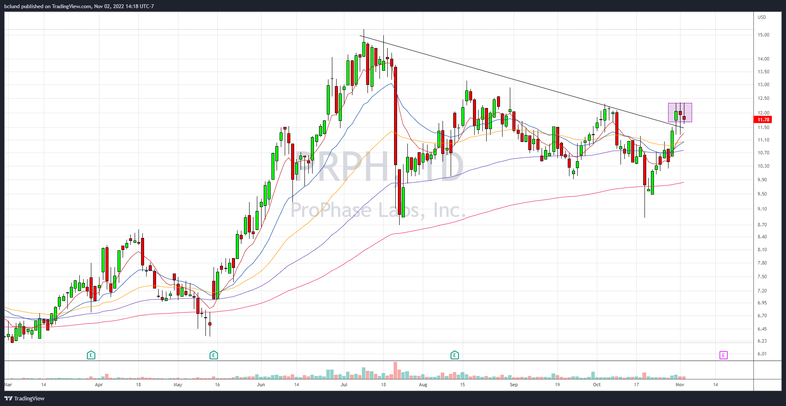Pick the 7.20 price level label
The width and height of the screenshot is (786, 406).
[x=762, y=291]
